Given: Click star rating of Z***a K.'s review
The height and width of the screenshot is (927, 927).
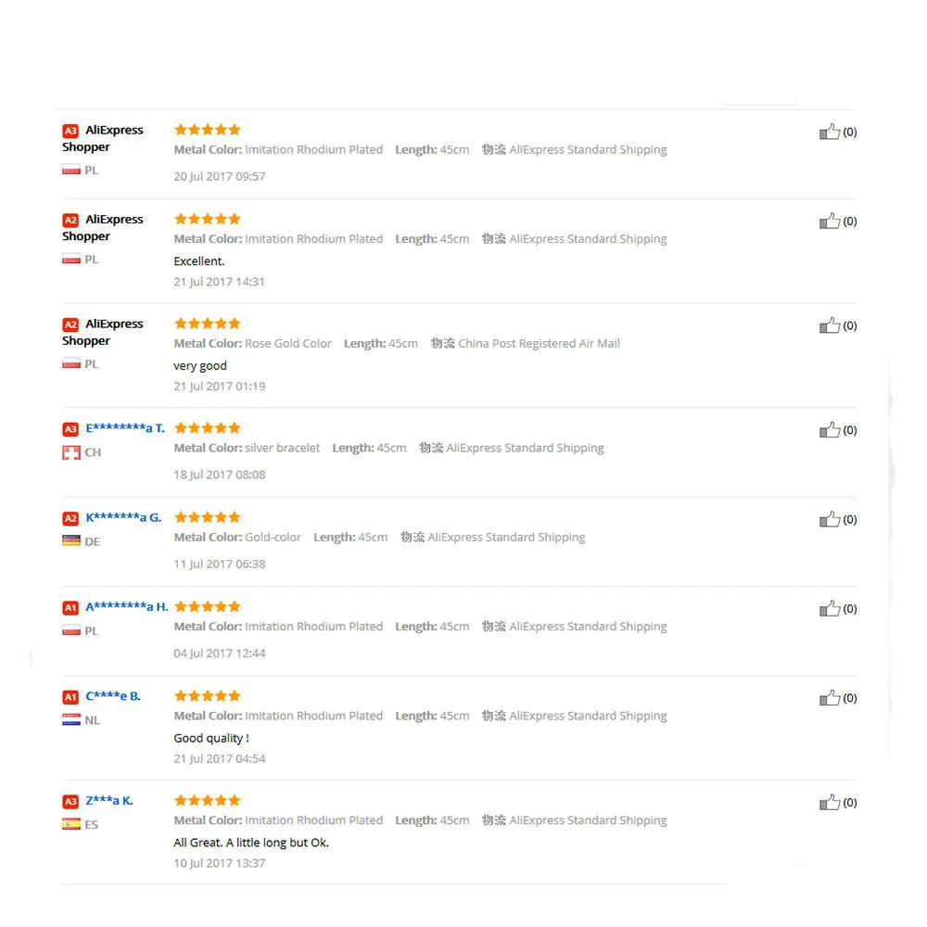Looking at the screenshot, I should (x=208, y=801).
